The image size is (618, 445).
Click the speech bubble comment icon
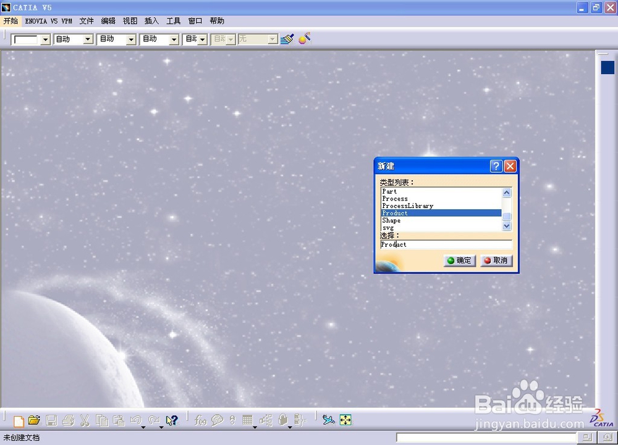pos(217,420)
